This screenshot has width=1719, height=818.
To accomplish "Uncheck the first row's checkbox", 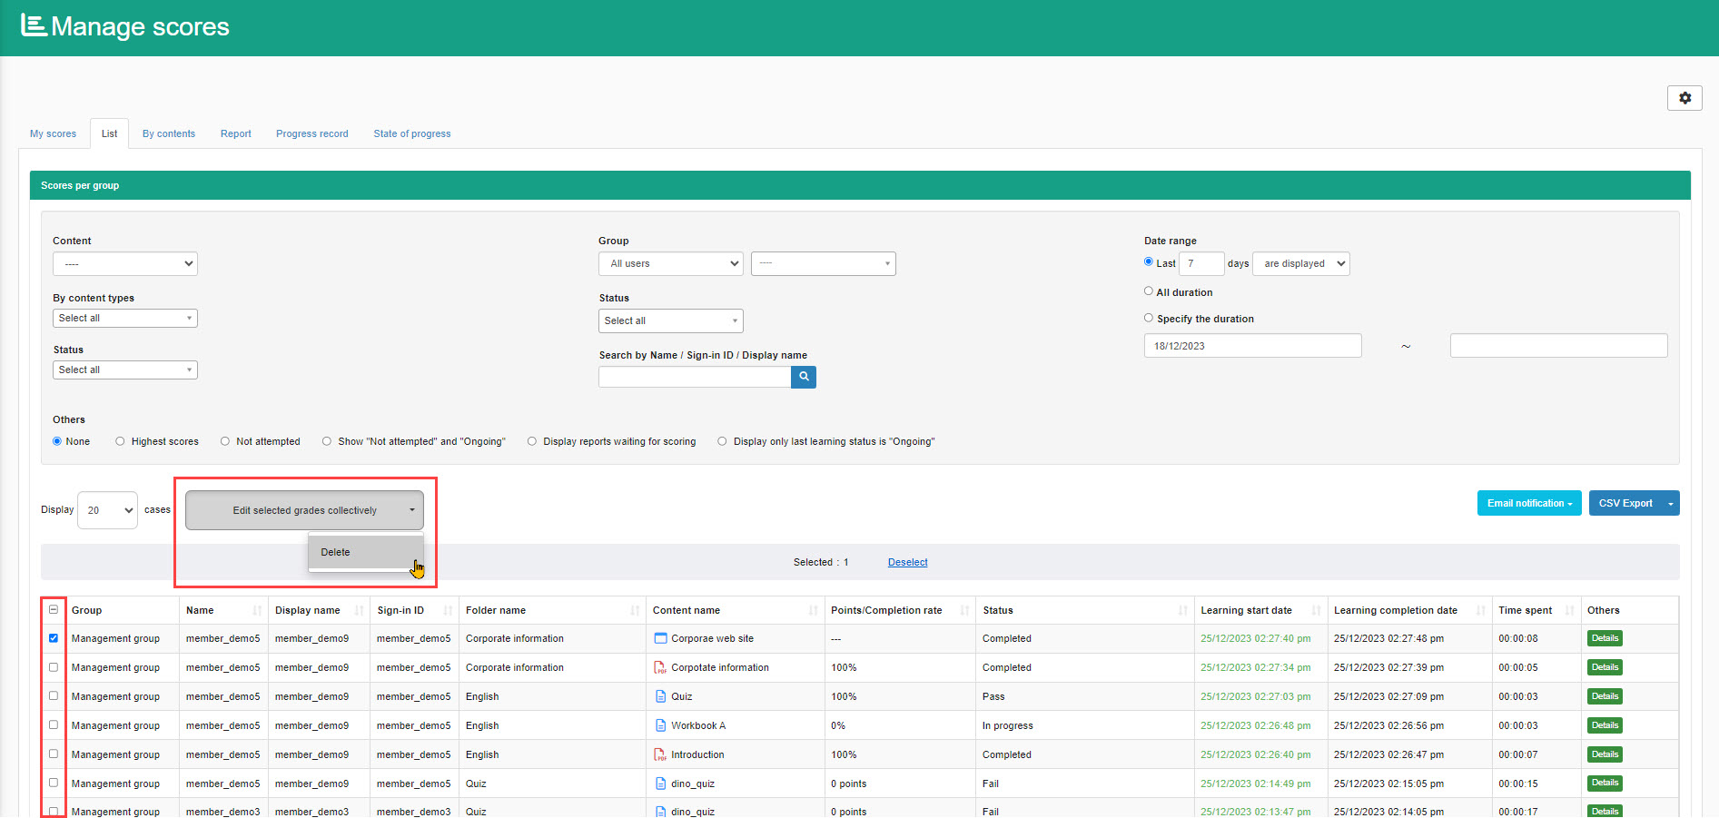I will (x=54, y=638).
